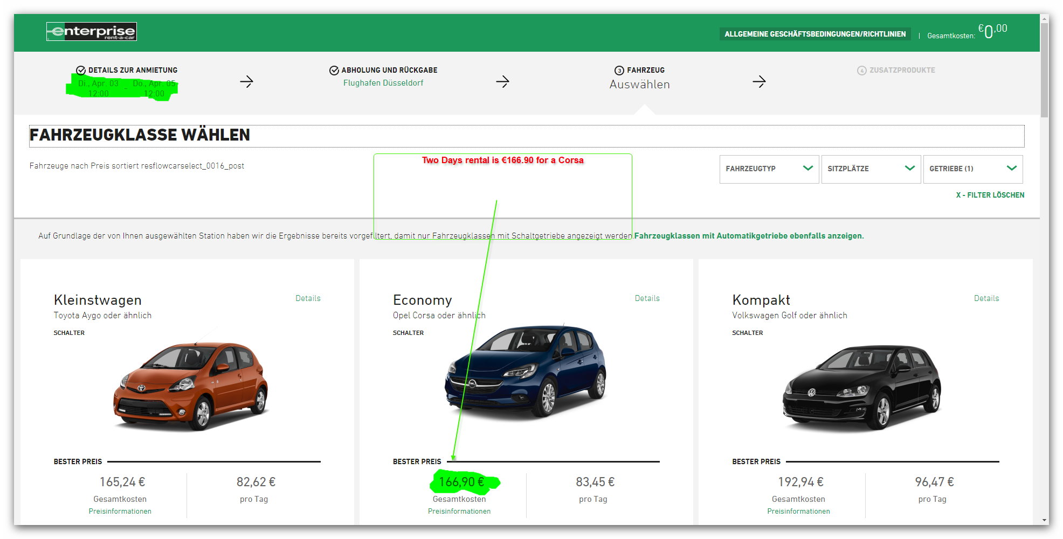Screen dimensions: 1063x539
Task: Click 'Toyota Aygo oder ähnlich' text
Action: 102,316
